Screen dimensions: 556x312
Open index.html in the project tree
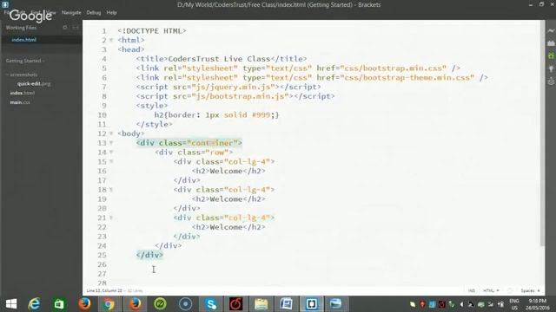point(23,93)
